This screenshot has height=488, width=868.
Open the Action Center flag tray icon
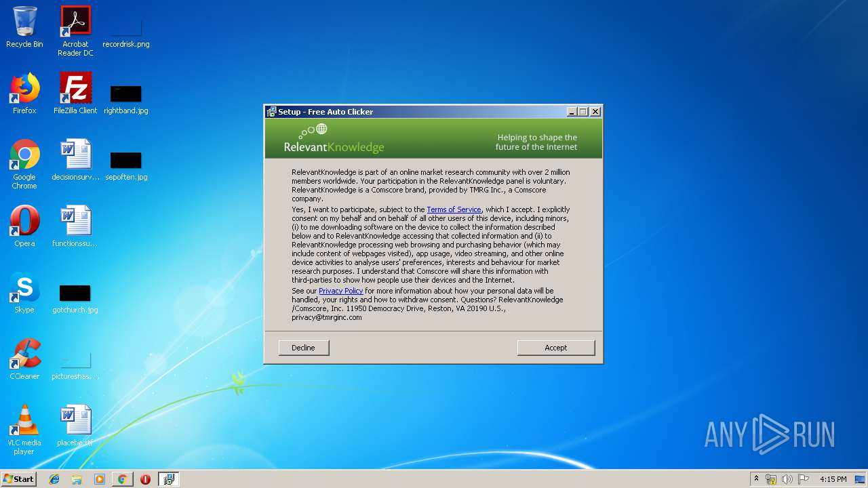(x=804, y=479)
